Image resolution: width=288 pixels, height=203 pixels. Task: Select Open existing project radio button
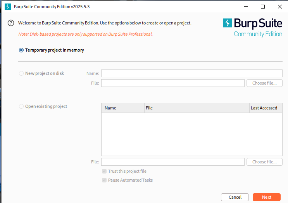[21, 106]
